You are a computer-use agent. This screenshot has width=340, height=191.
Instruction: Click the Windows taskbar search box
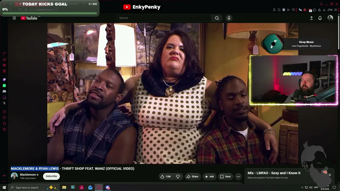coord(34,188)
